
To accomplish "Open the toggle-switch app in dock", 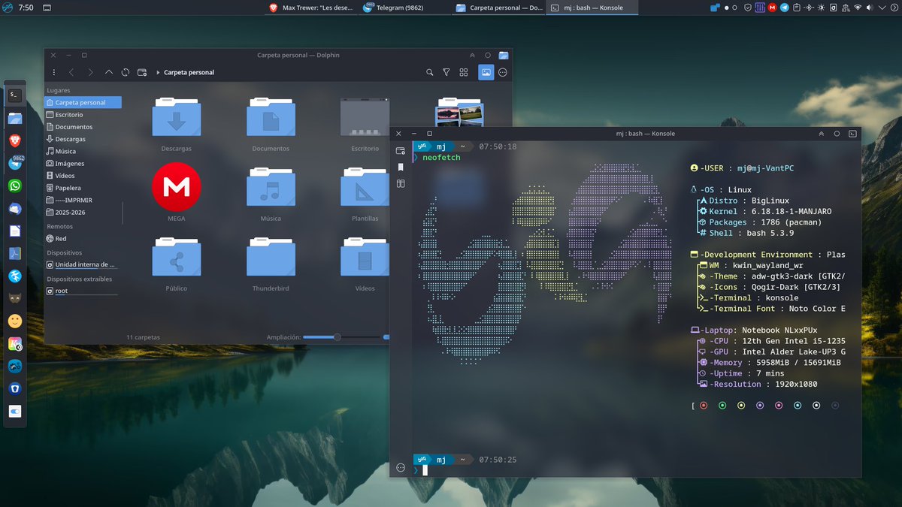I will (15, 412).
